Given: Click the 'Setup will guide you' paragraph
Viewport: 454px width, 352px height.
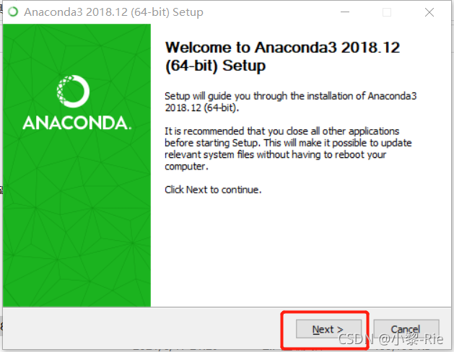Looking at the screenshot, I should [x=290, y=102].
